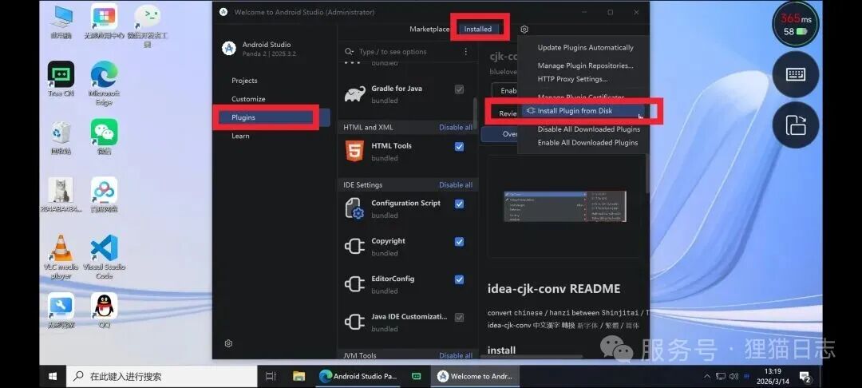Open the WeChat developer tools desktop icon
The width and height of the screenshot is (862, 388).
pyautogui.click(x=147, y=26)
